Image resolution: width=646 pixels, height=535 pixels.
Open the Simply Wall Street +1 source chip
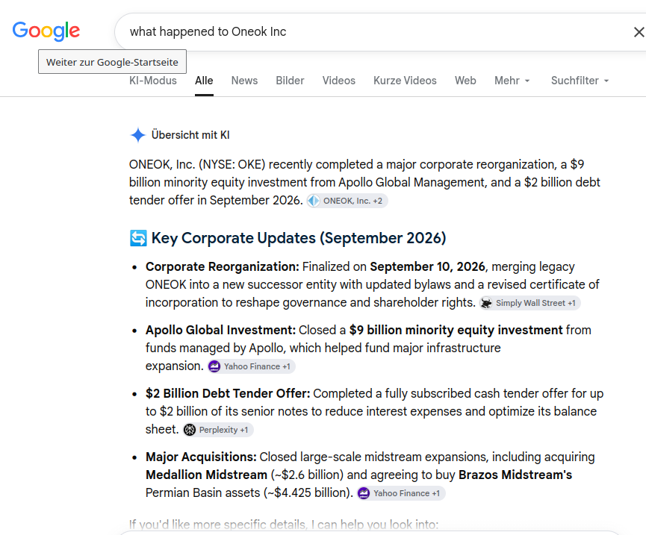pos(529,303)
